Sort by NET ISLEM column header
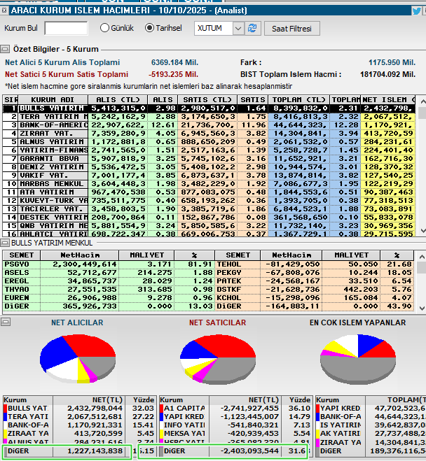The image size is (426, 461). tap(387, 99)
